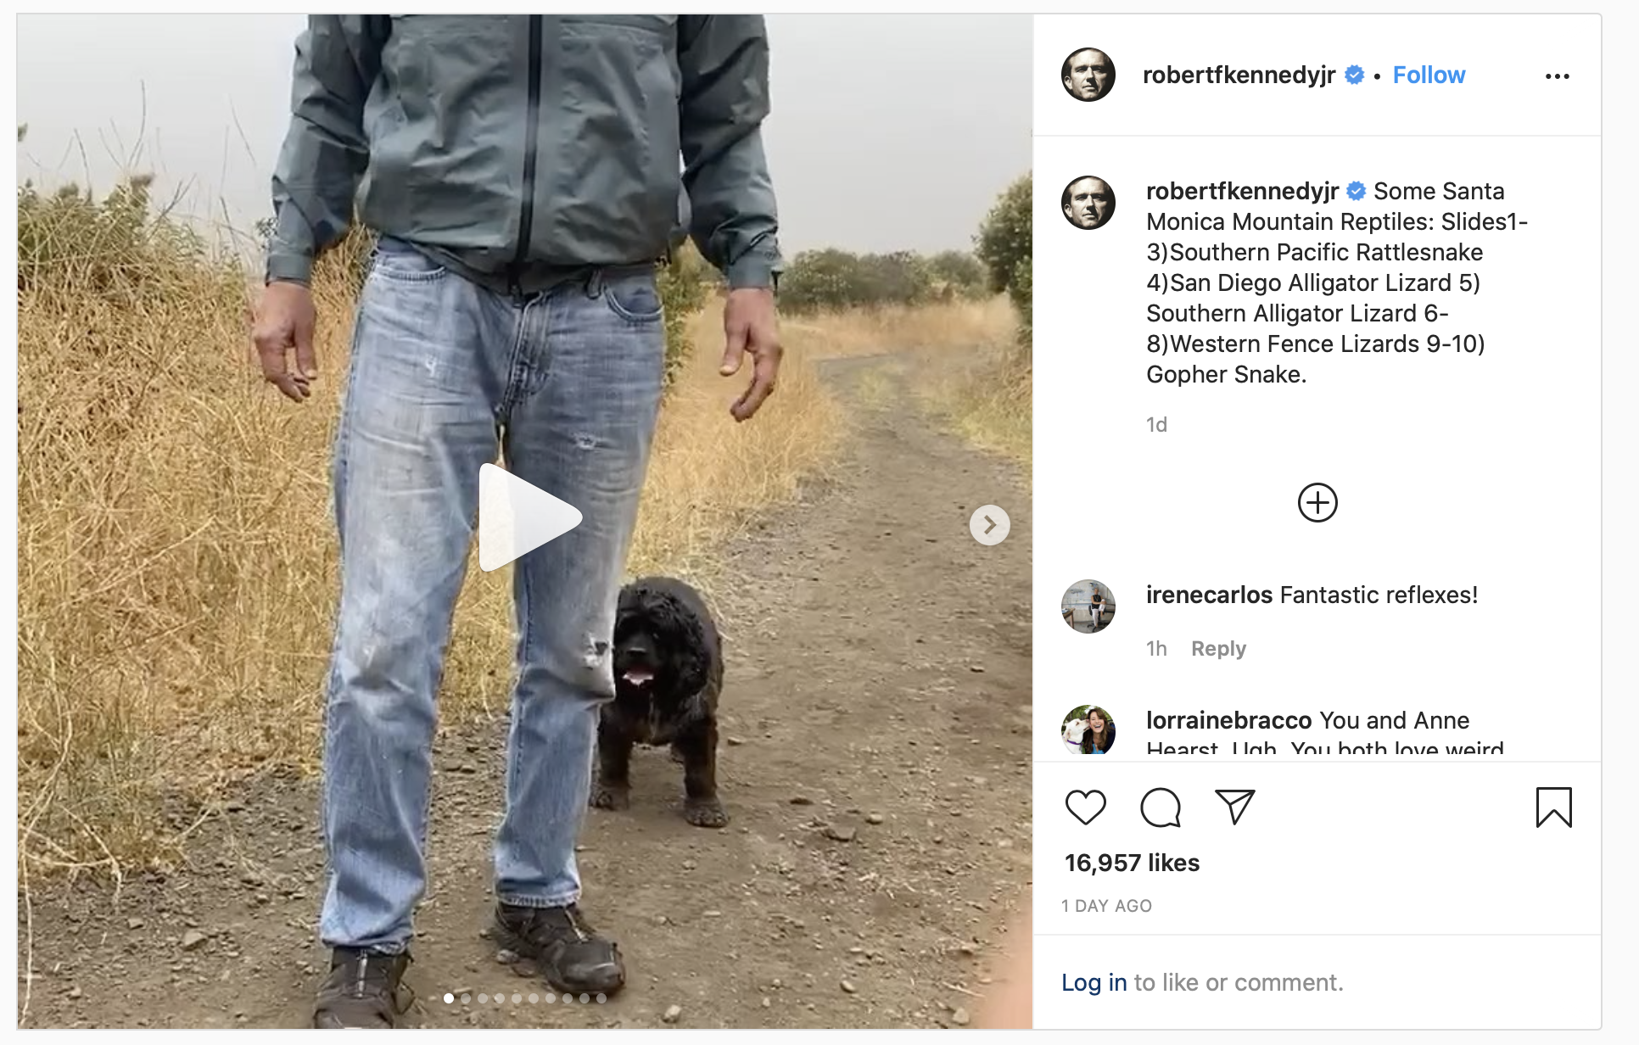The image size is (1639, 1045).
Task: Open the three-dot options menu
Action: point(1557,76)
